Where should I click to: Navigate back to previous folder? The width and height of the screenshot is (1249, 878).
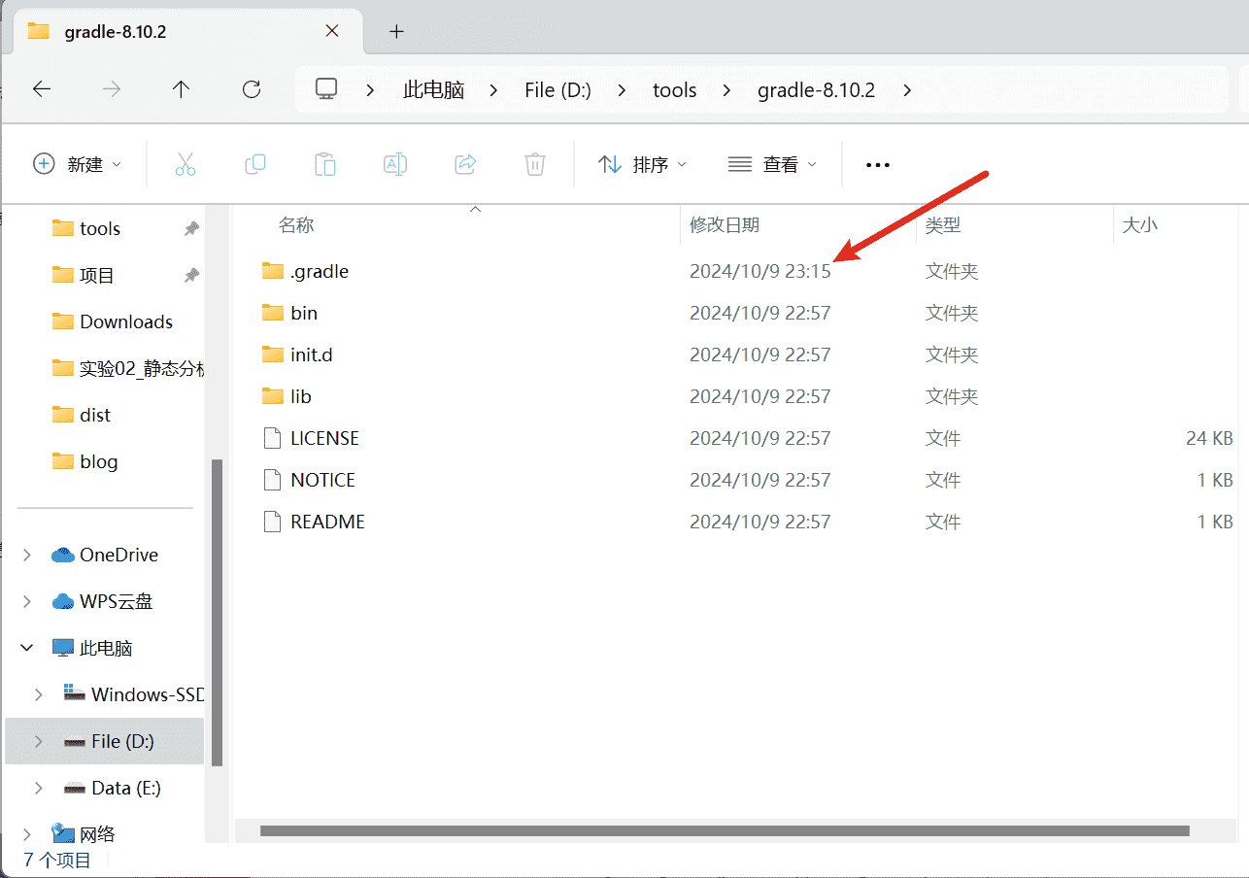[42, 89]
